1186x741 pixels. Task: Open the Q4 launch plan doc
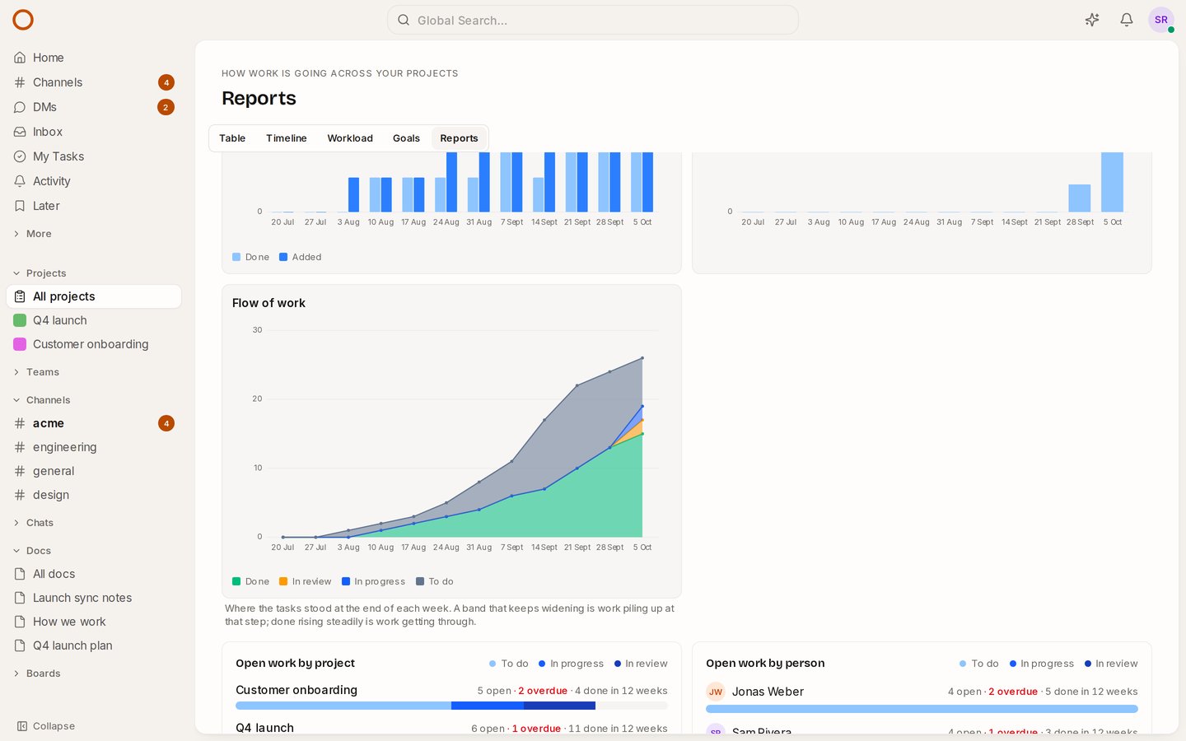(94, 645)
